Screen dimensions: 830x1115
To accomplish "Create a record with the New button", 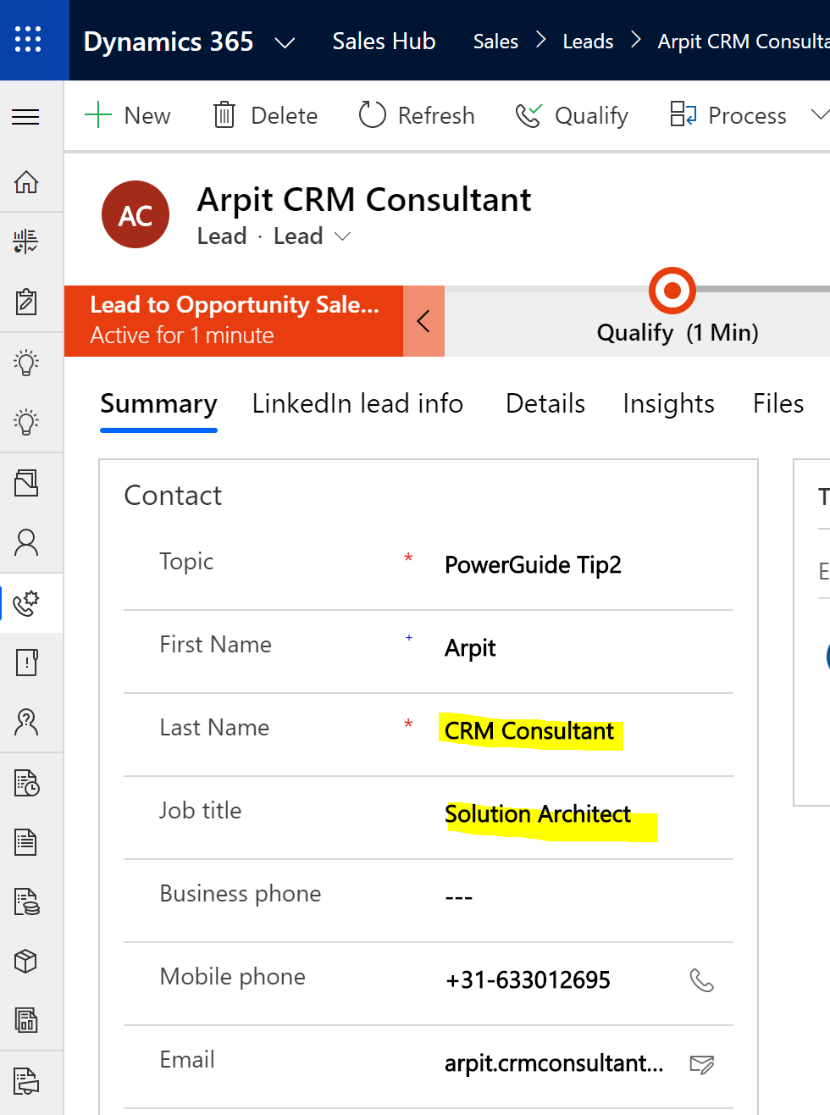I will click(x=127, y=115).
